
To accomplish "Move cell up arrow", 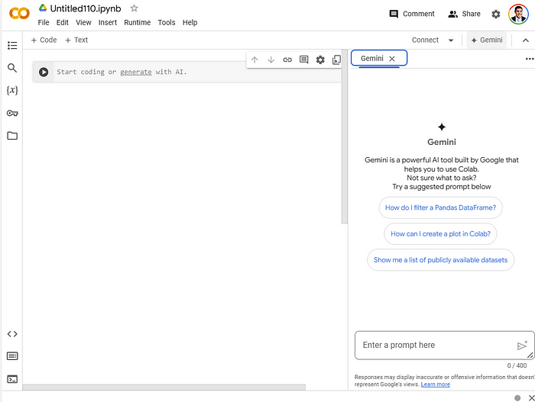I will coord(255,60).
